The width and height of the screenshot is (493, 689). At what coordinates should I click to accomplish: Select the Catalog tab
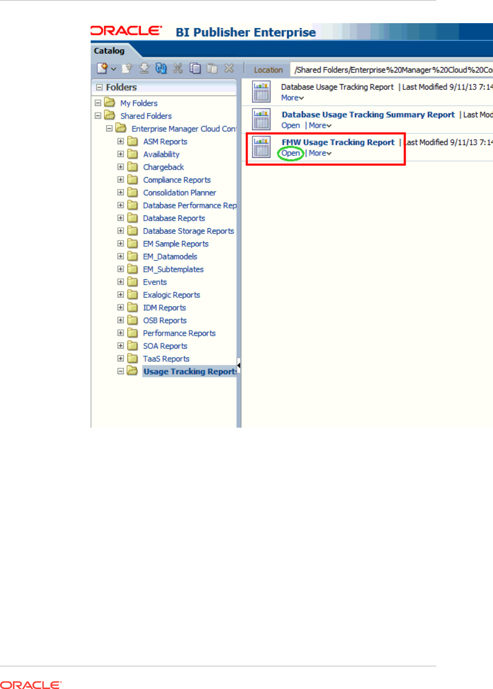tap(109, 51)
